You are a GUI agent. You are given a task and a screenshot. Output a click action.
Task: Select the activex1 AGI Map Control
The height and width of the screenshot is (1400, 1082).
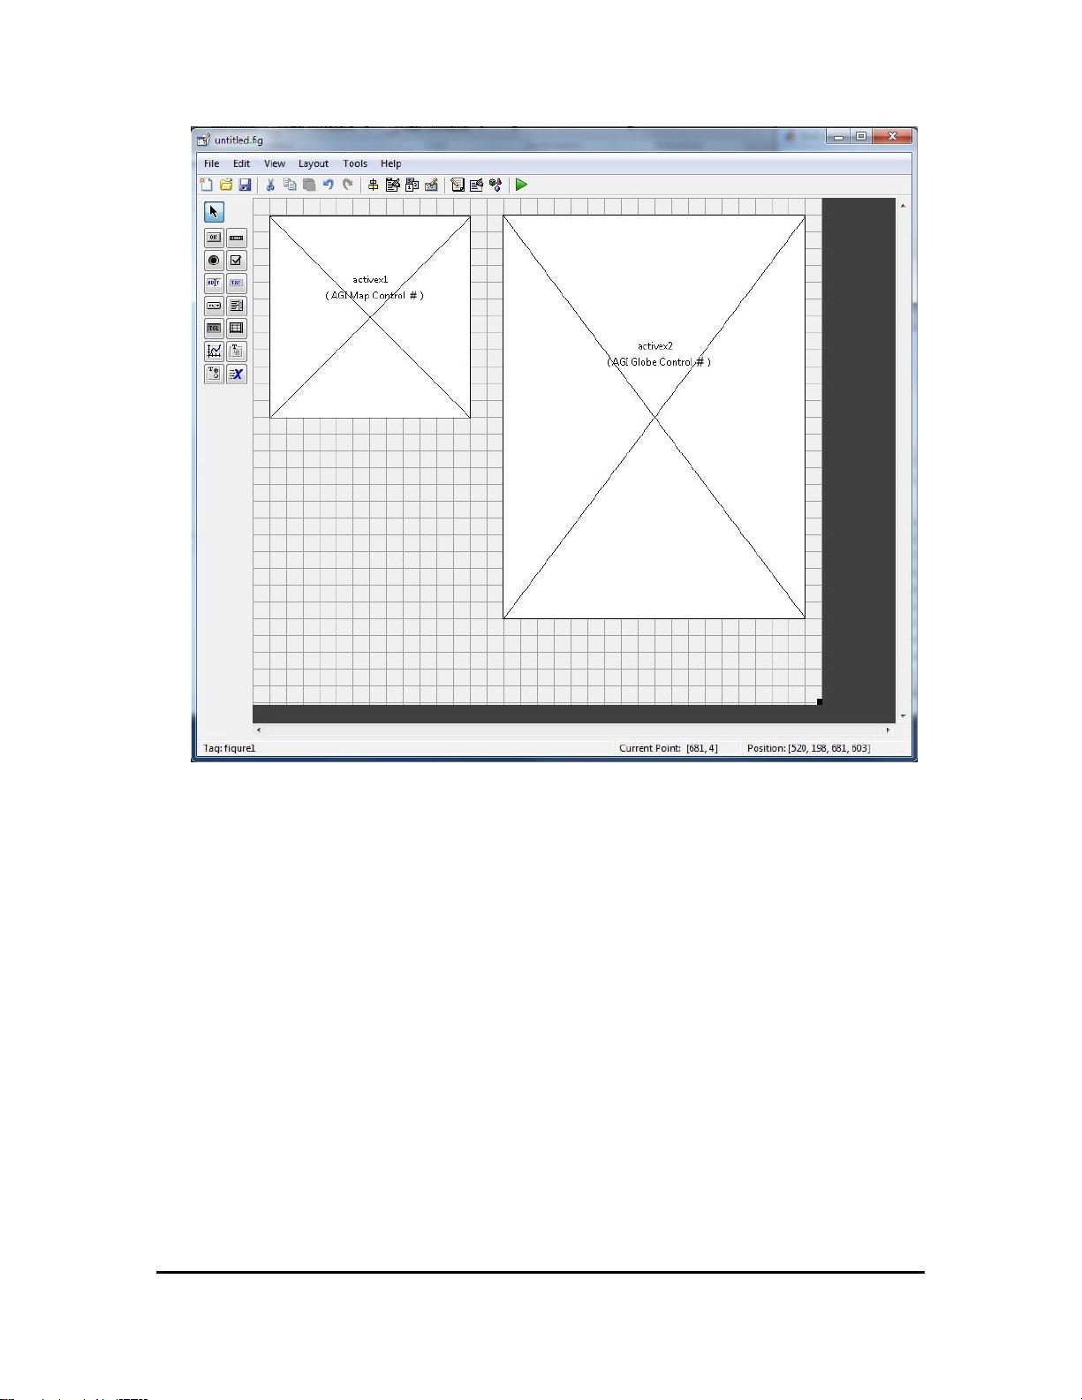(x=370, y=353)
